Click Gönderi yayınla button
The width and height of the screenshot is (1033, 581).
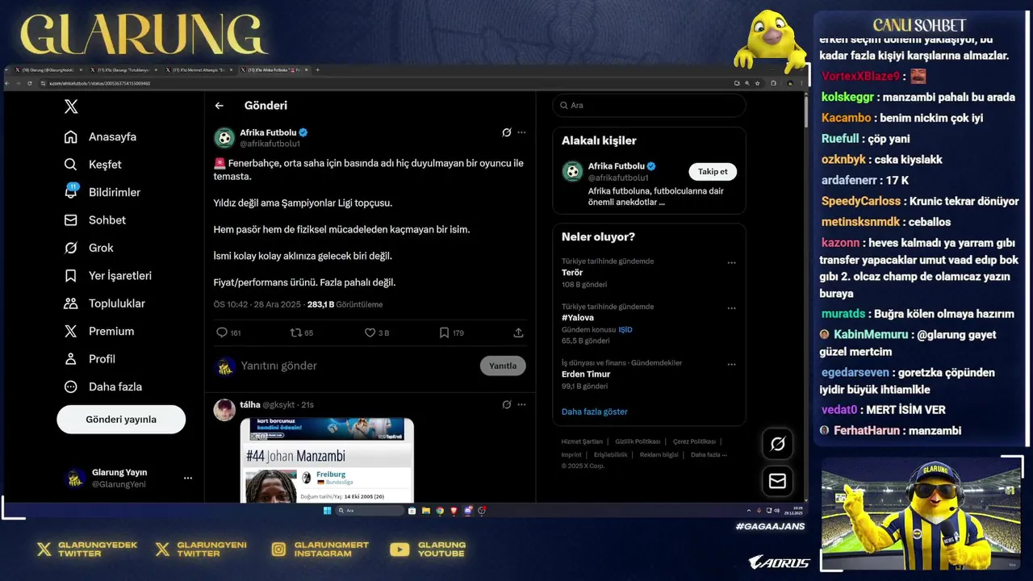click(121, 420)
